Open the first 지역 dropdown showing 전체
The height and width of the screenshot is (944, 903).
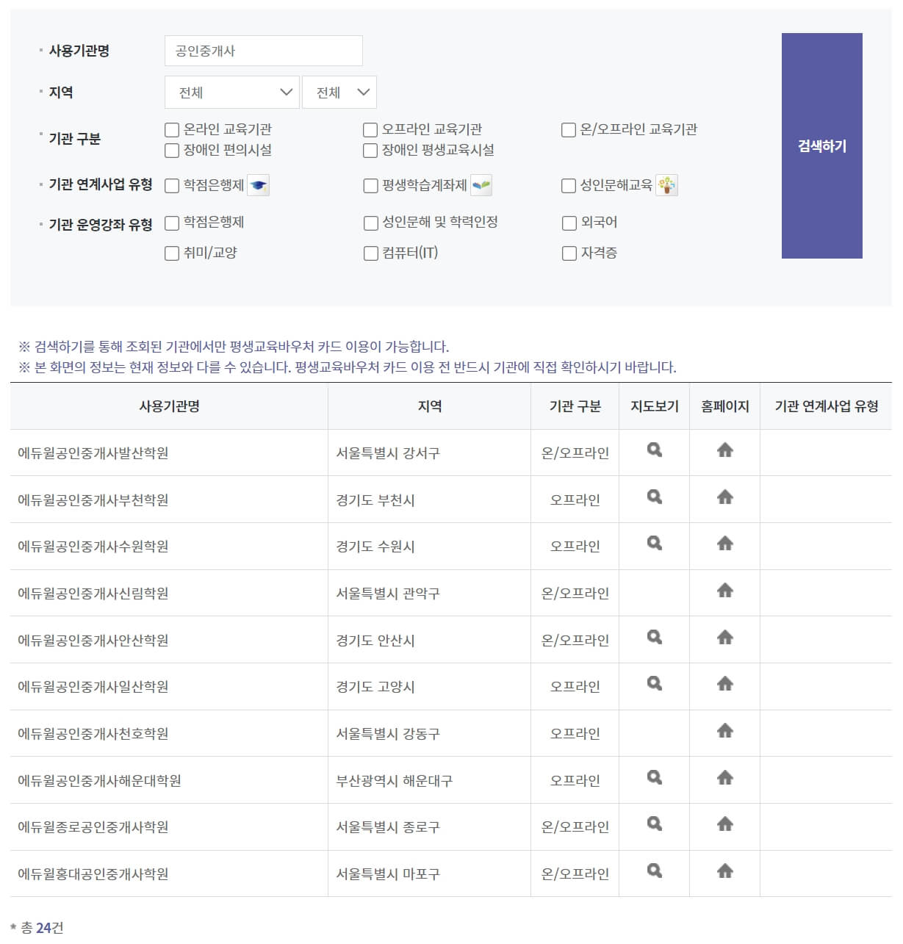(x=232, y=92)
